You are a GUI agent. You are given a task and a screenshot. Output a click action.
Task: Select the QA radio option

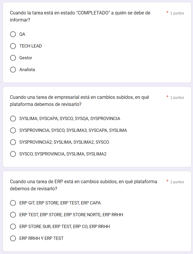pyautogui.click(x=13, y=34)
